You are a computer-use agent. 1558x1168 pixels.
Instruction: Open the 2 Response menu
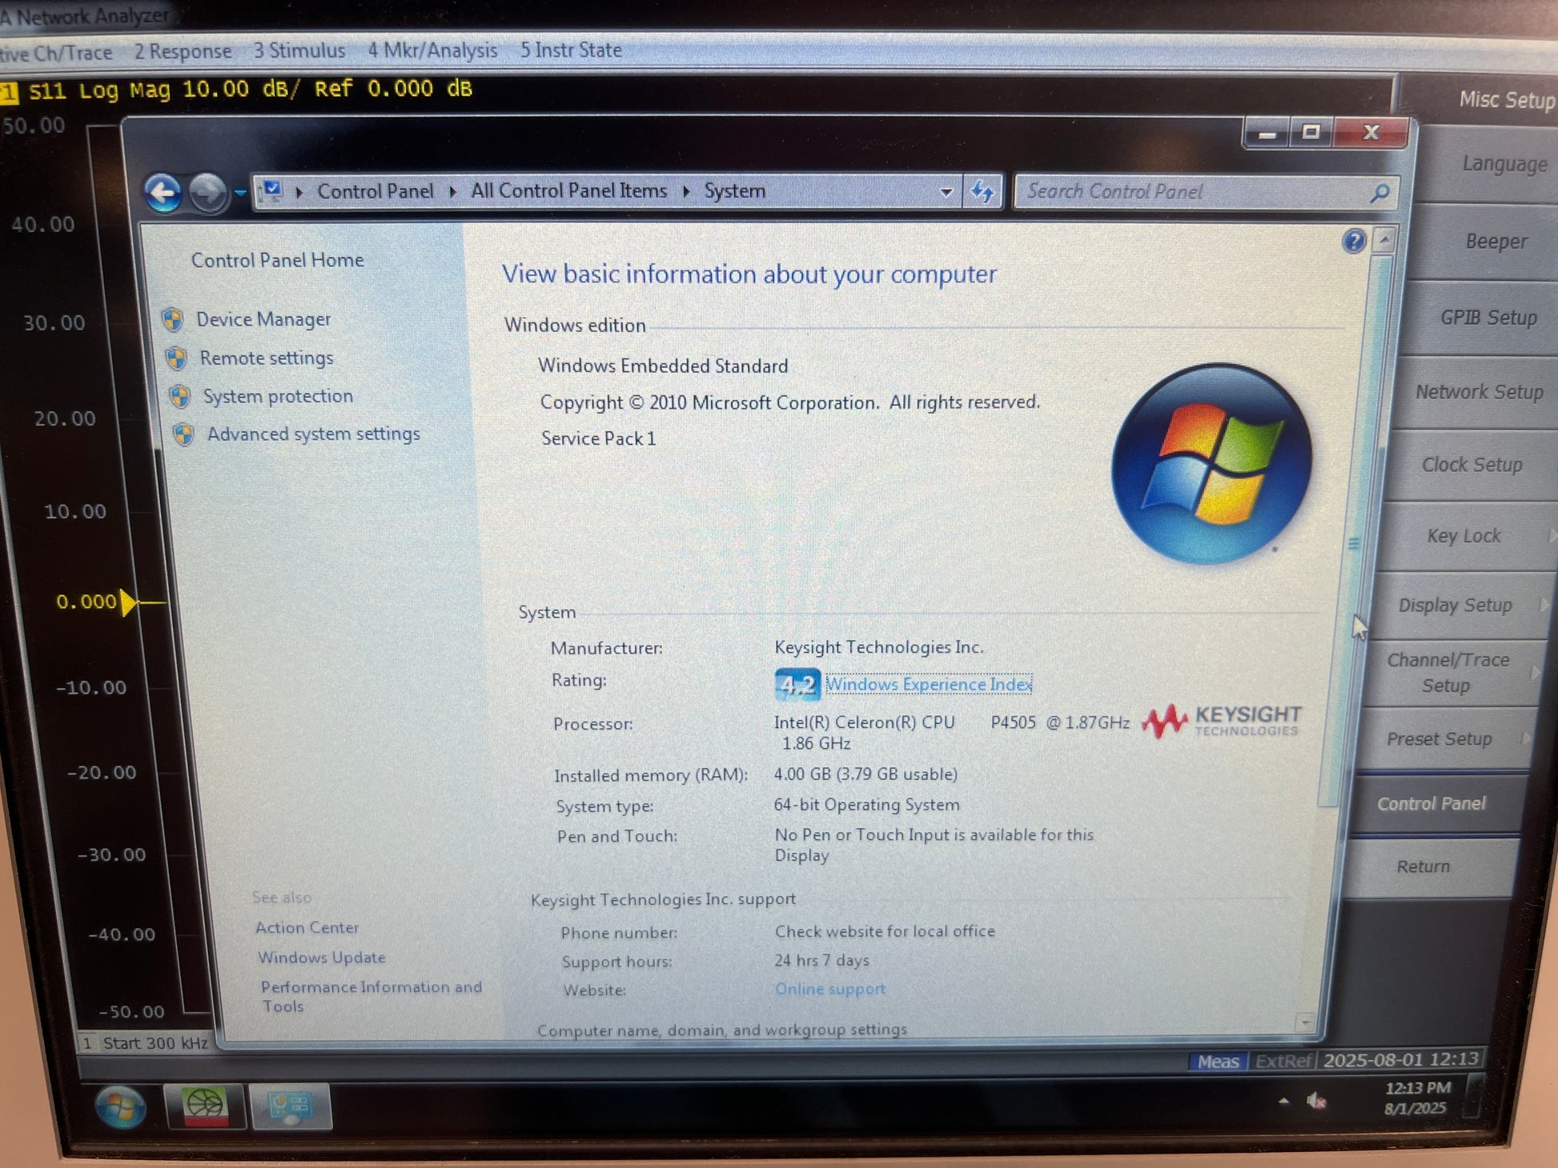[183, 51]
